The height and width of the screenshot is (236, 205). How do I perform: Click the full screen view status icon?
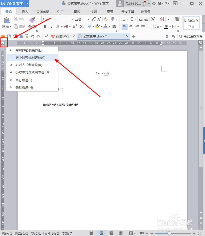pos(91,233)
